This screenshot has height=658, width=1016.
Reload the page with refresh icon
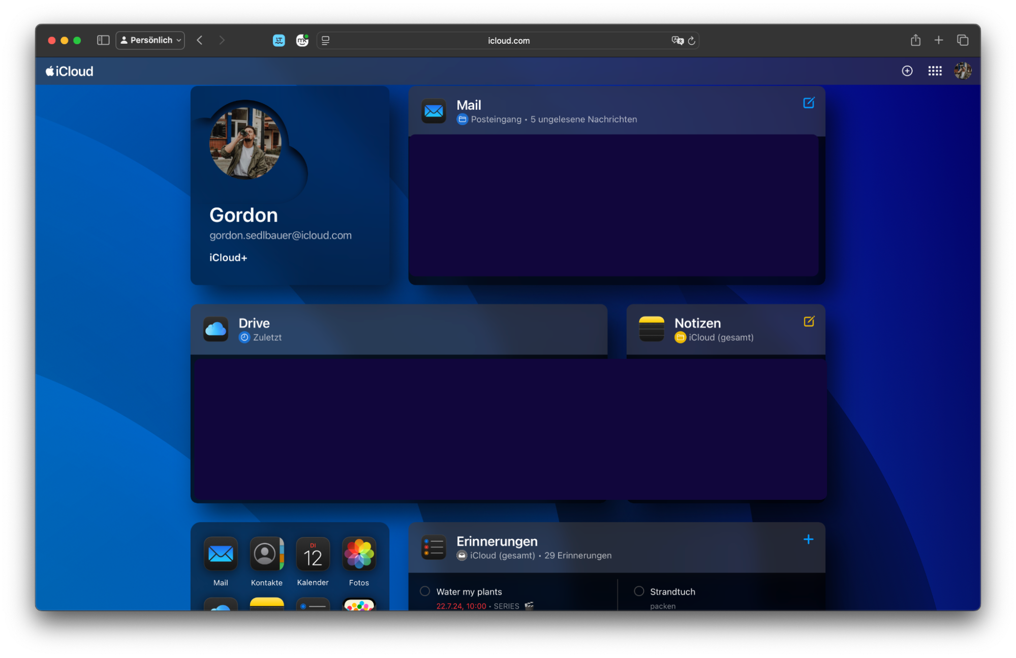[x=691, y=41]
